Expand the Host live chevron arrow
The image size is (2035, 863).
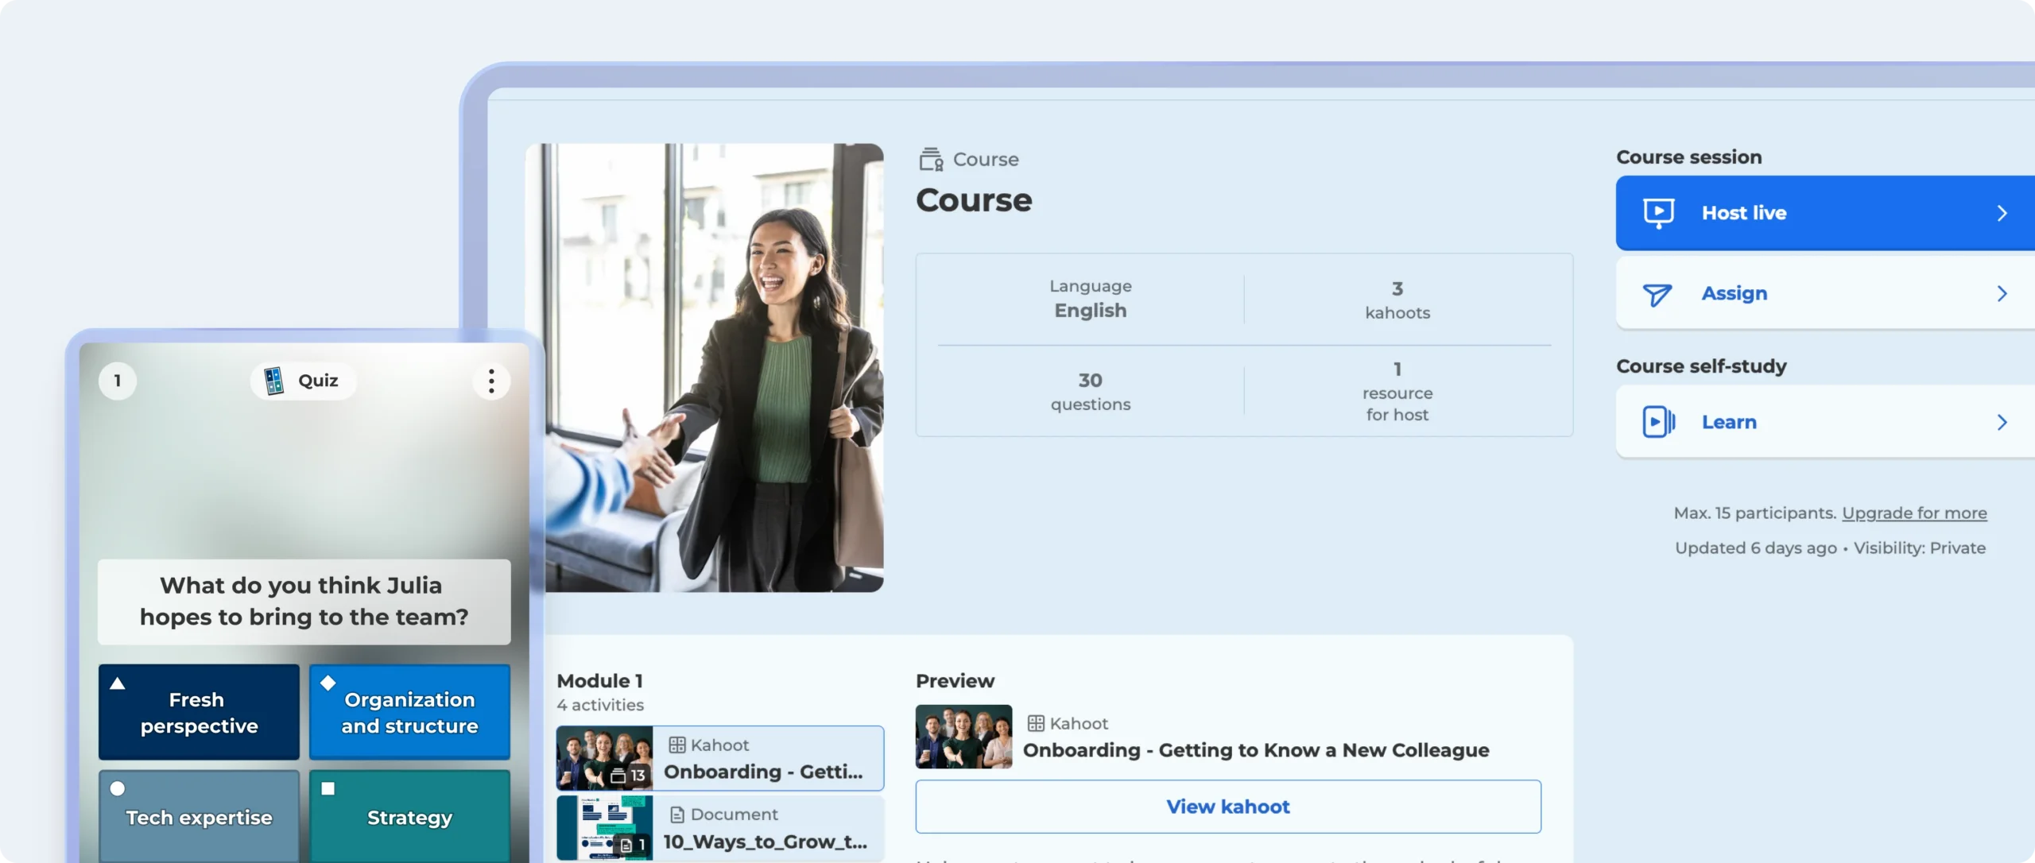(2002, 213)
